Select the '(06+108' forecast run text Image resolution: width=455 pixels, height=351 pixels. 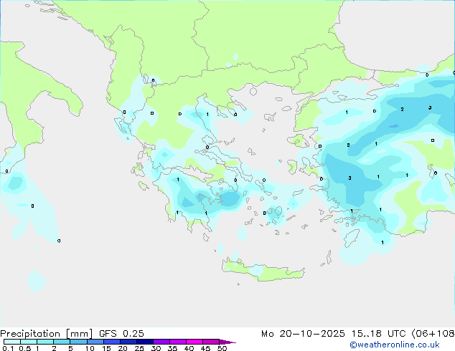pyautogui.click(x=433, y=334)
